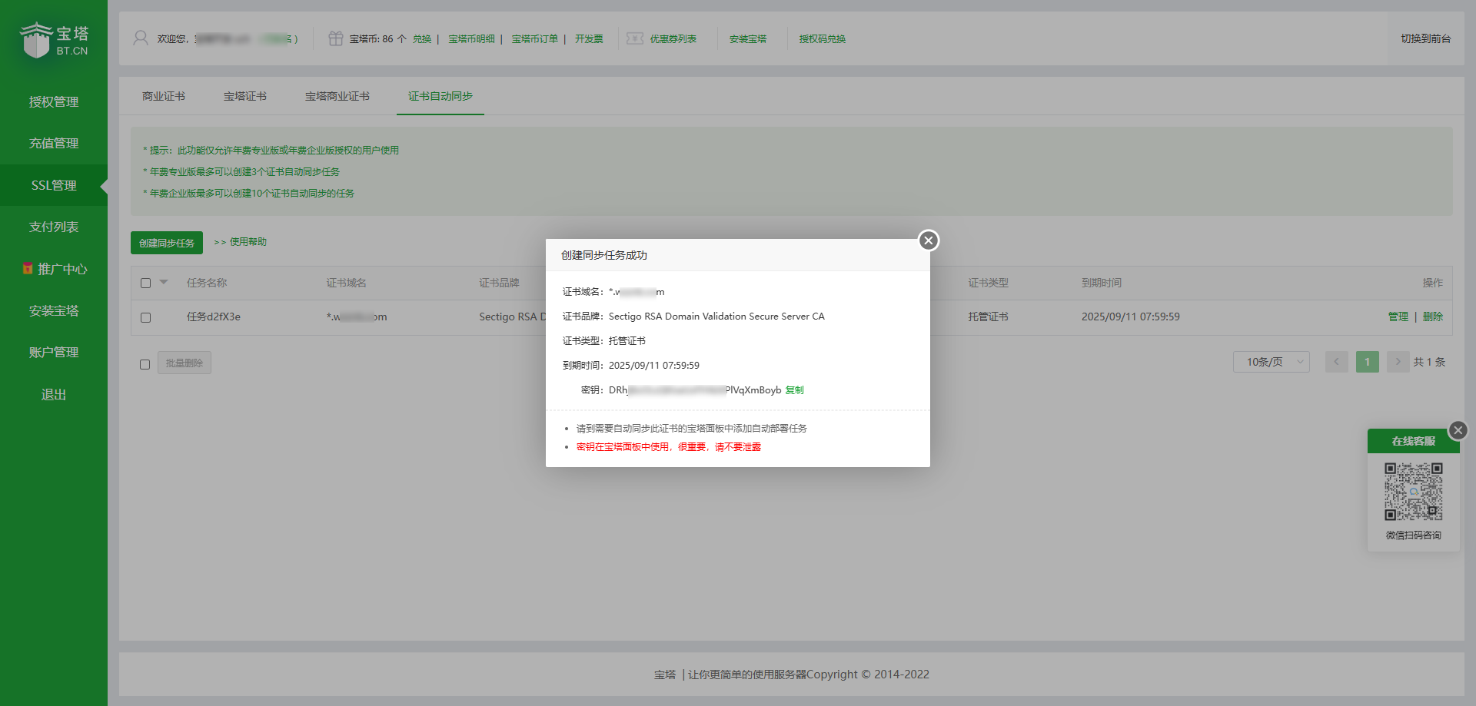Click the 开发票 link
This screenshot has width=1476, height=706.
click(589, 38)
